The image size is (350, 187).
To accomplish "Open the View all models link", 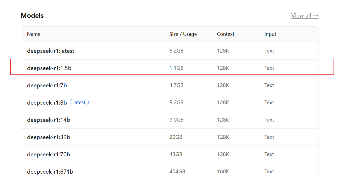I will (x=305, y=15).
